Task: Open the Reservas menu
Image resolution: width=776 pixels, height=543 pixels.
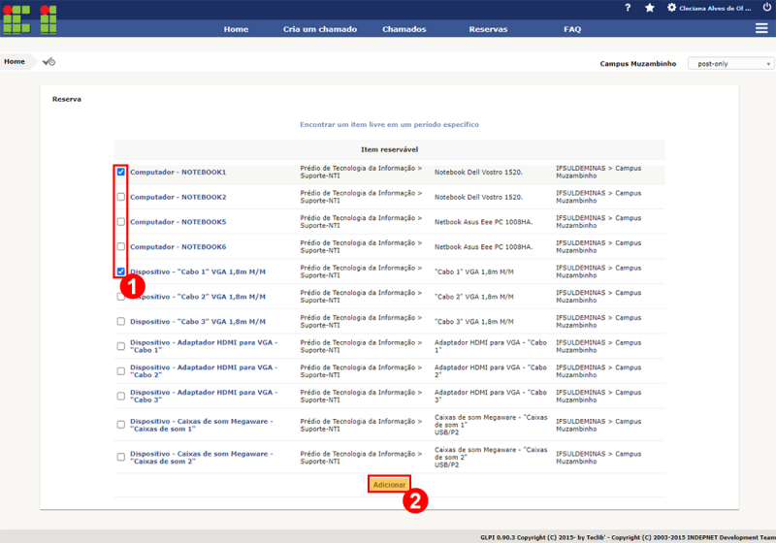Action: tap(488, 29)
